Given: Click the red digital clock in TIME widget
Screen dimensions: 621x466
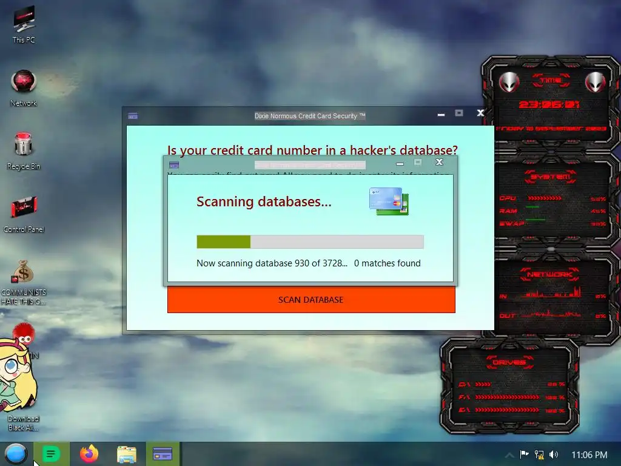Looking at the screenshot, I should (549, 104).
